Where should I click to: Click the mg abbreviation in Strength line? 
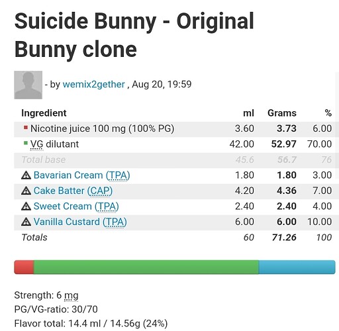[x=72, y=295]
